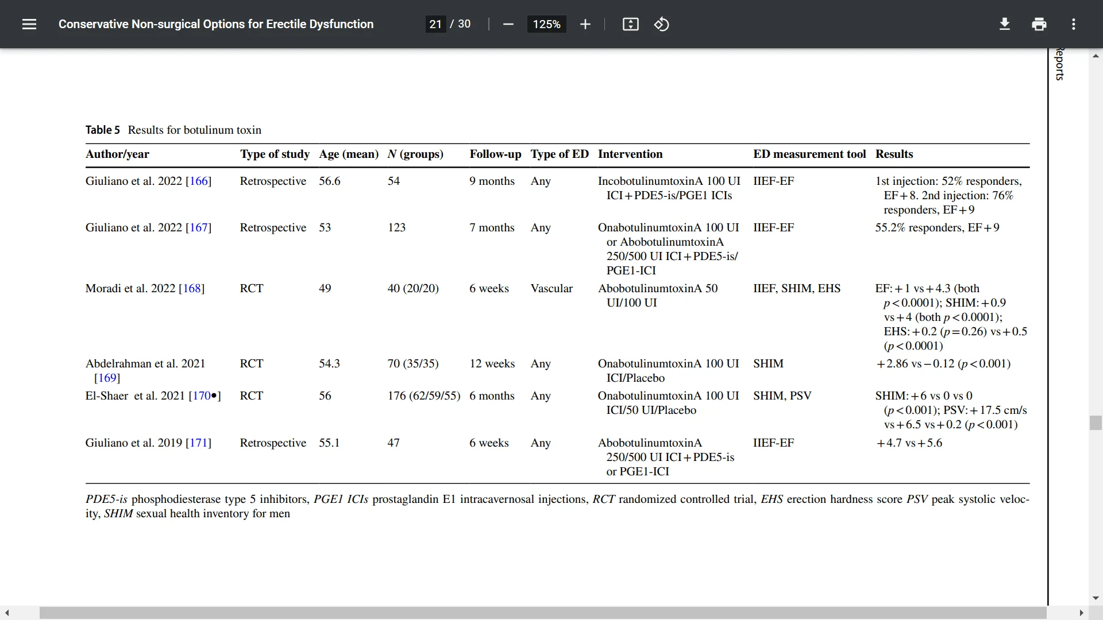Edit the current page number field
This screenshot has width=1103, height=620.
[x=435, y=24]
